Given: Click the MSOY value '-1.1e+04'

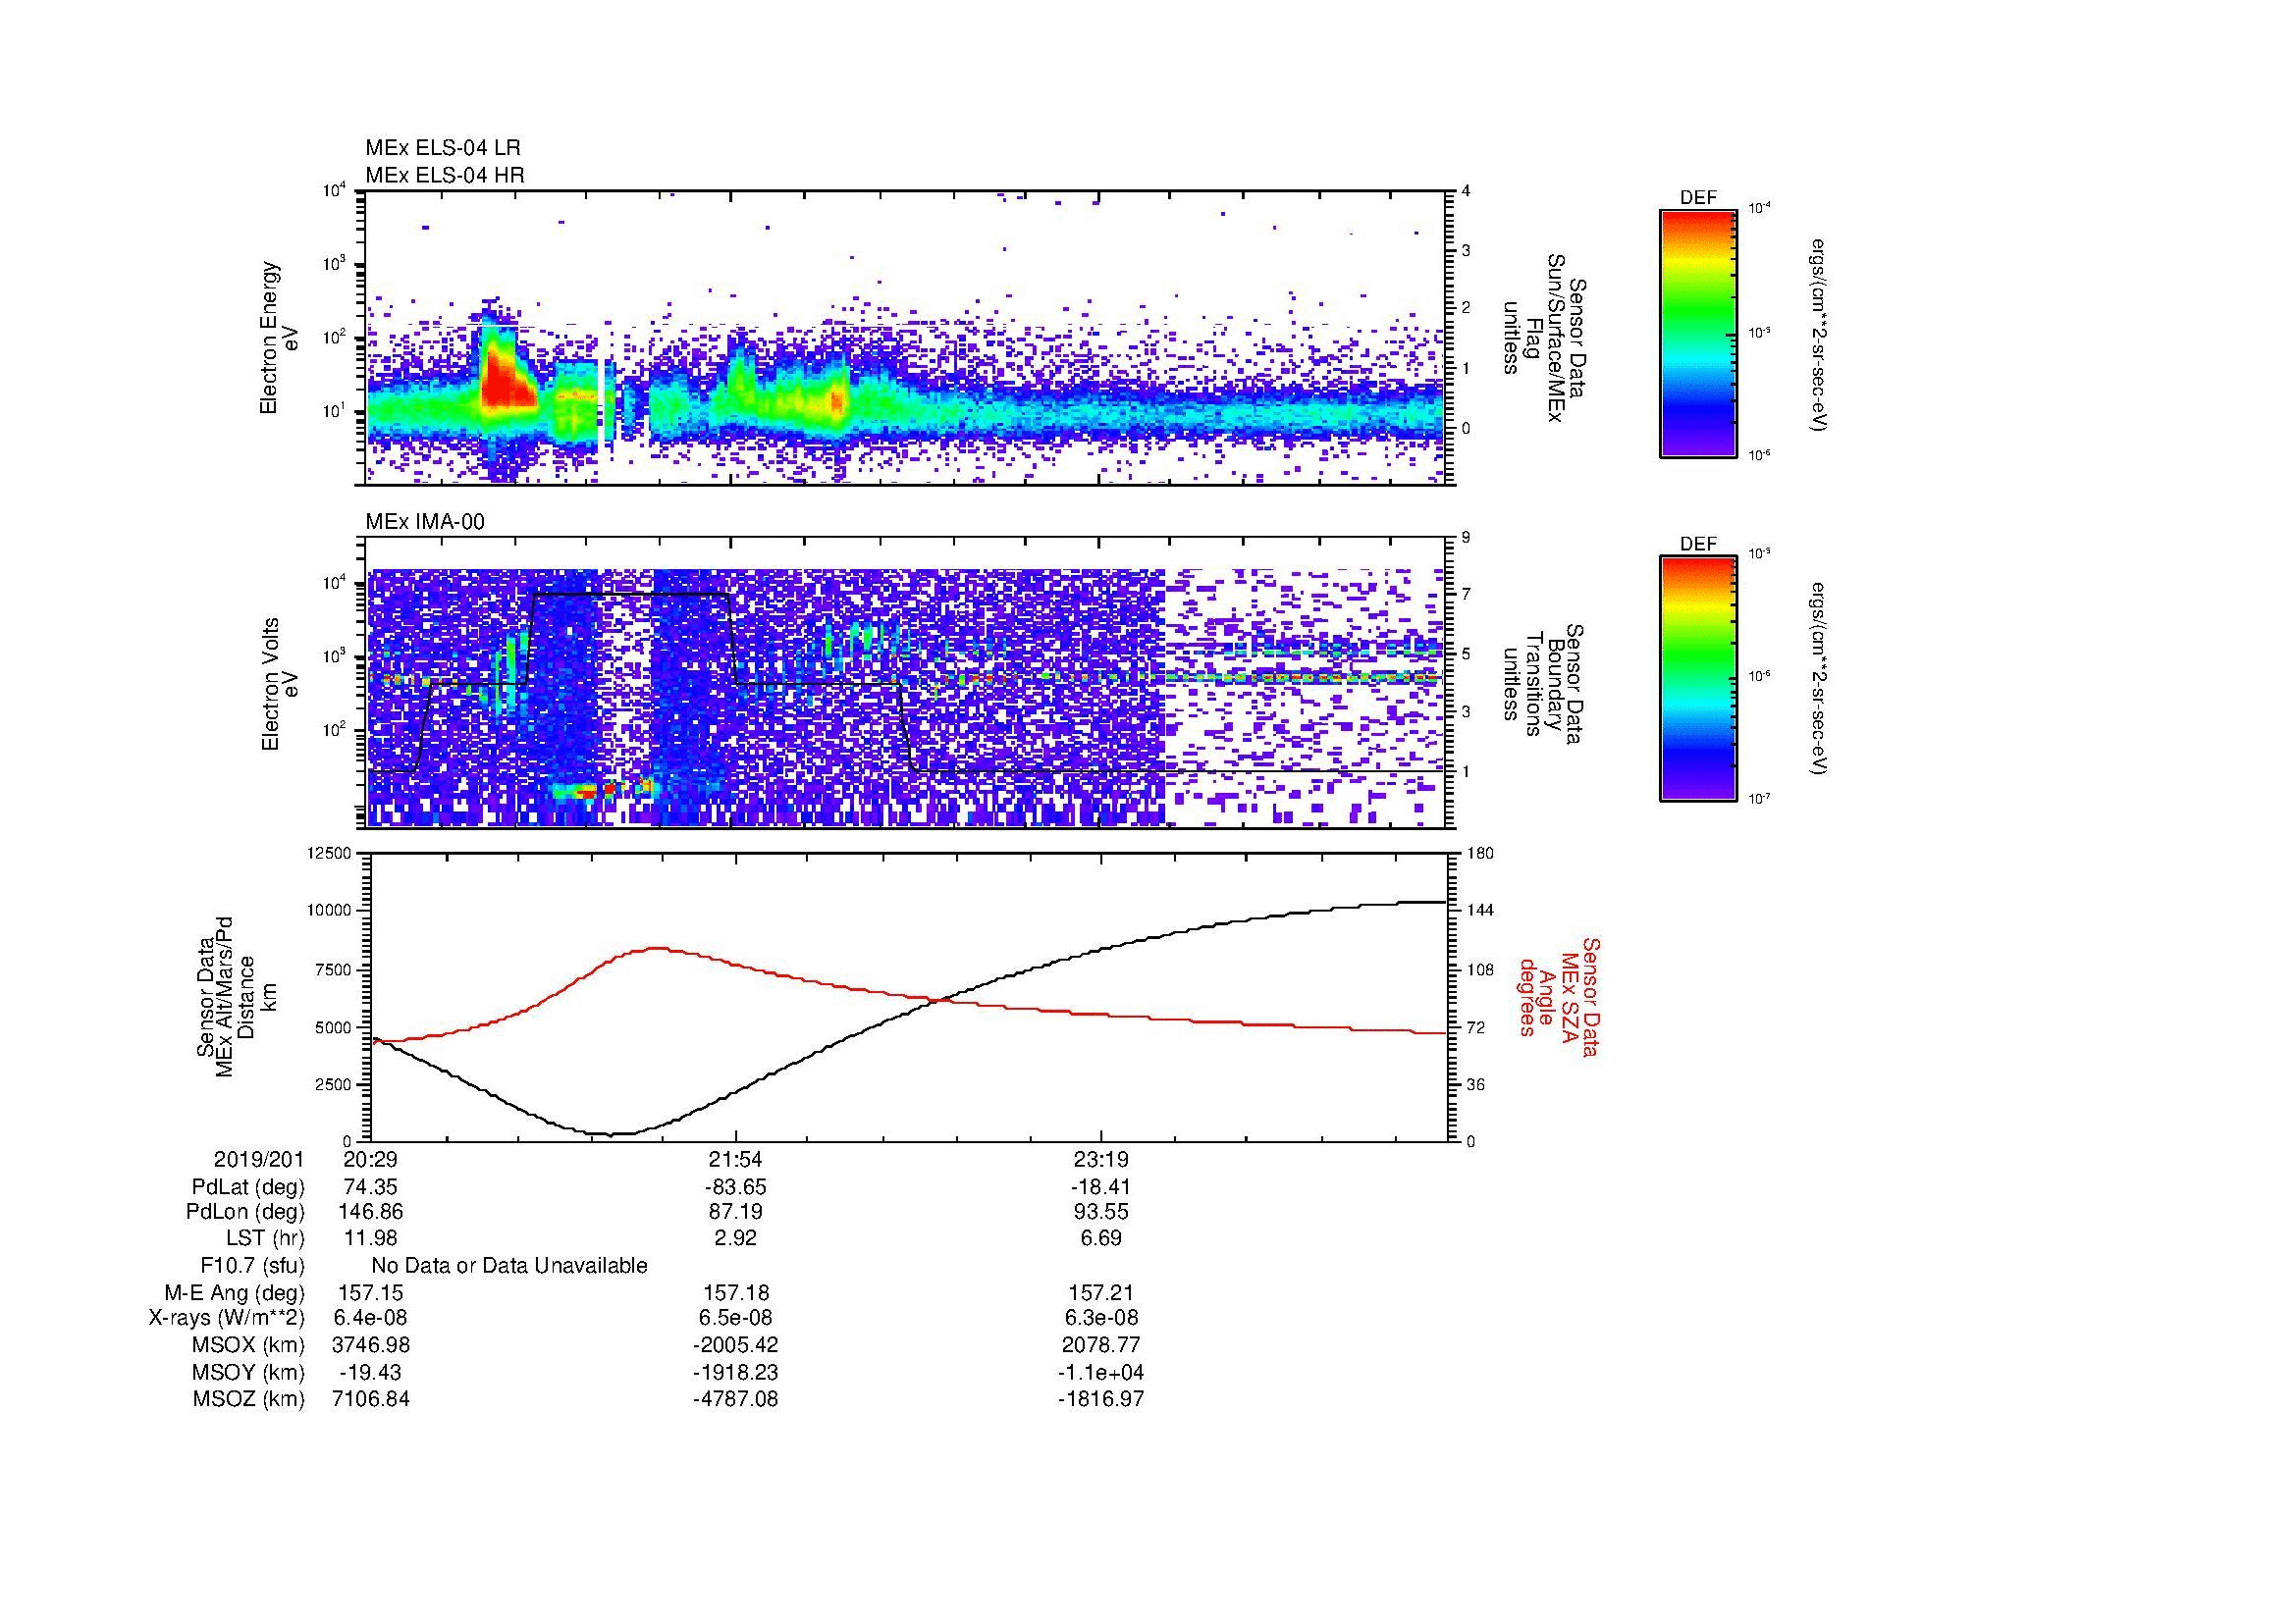Looking at the screenshot, I should tap(1101, 1373).
